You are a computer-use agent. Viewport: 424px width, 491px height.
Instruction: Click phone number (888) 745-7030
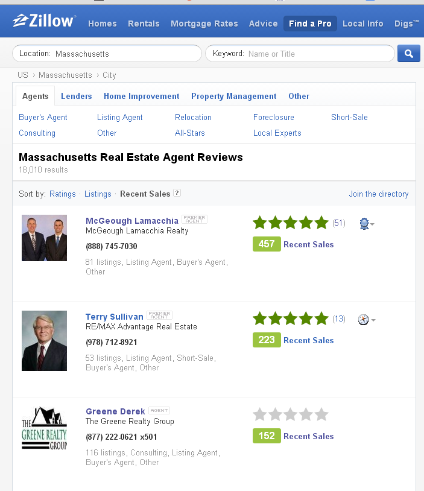coord(112,247)
